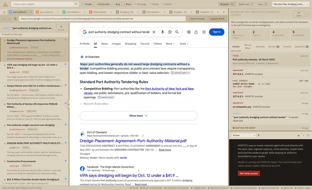Close the Snapshot tab
Viewport: 312px width, 190px height.
[218, 12]
